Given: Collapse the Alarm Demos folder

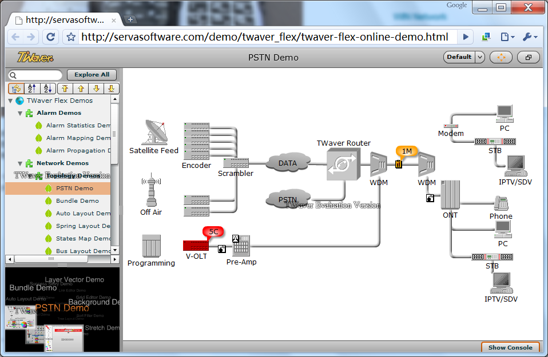Looking at the screenshot, I should coord(20,114).
